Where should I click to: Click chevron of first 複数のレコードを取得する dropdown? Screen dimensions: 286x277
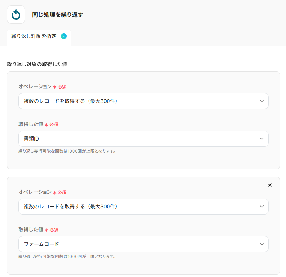click(x=262, y=101)
